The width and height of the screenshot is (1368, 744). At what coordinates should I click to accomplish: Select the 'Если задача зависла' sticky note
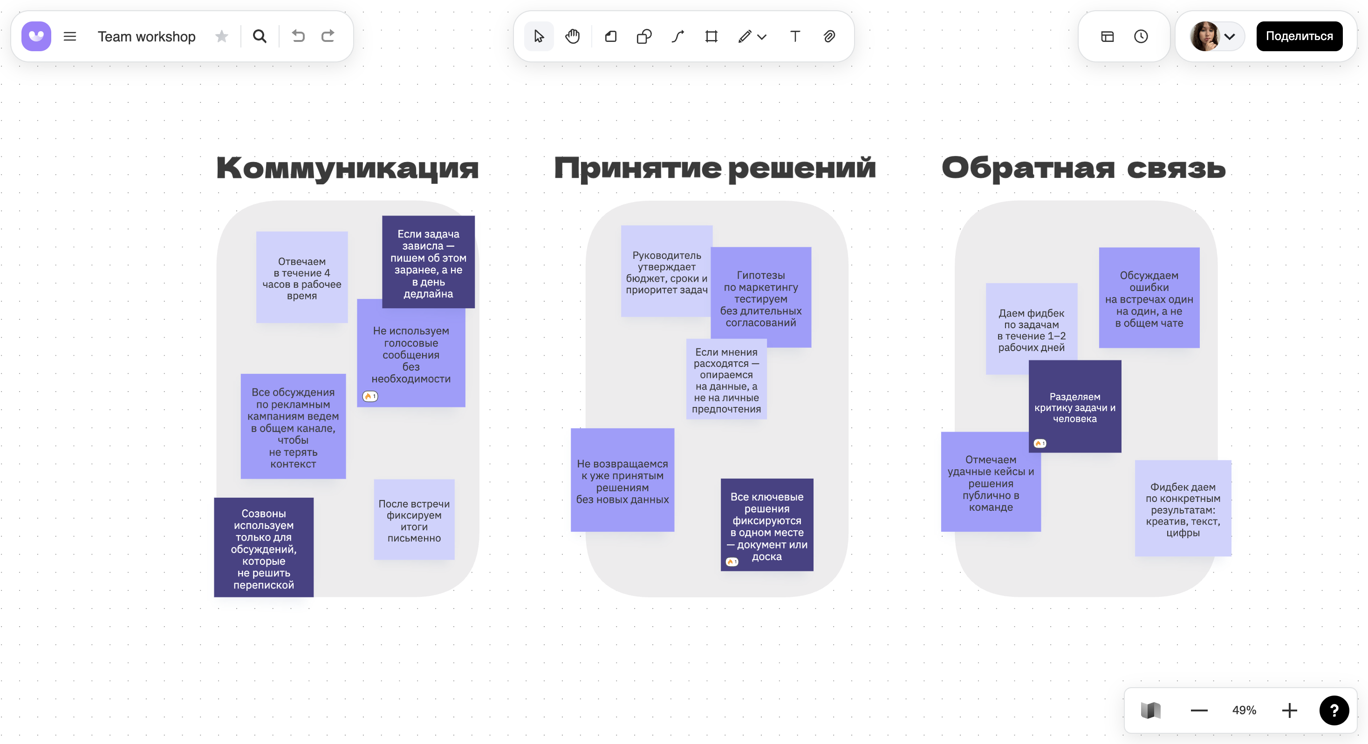(x=428, y=262)
